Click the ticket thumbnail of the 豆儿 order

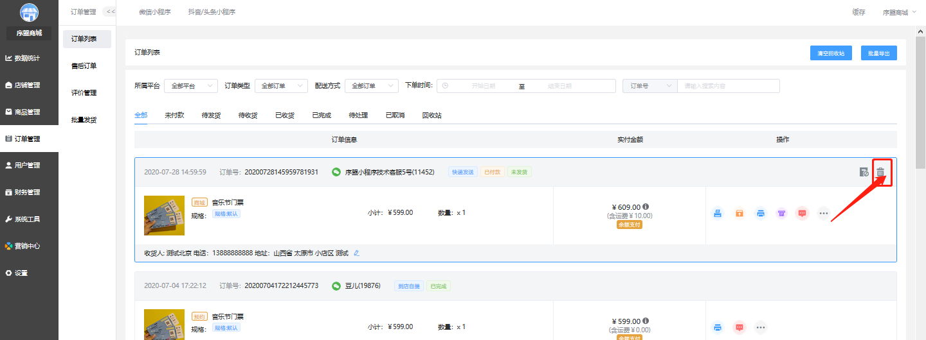tap(165, 325)
